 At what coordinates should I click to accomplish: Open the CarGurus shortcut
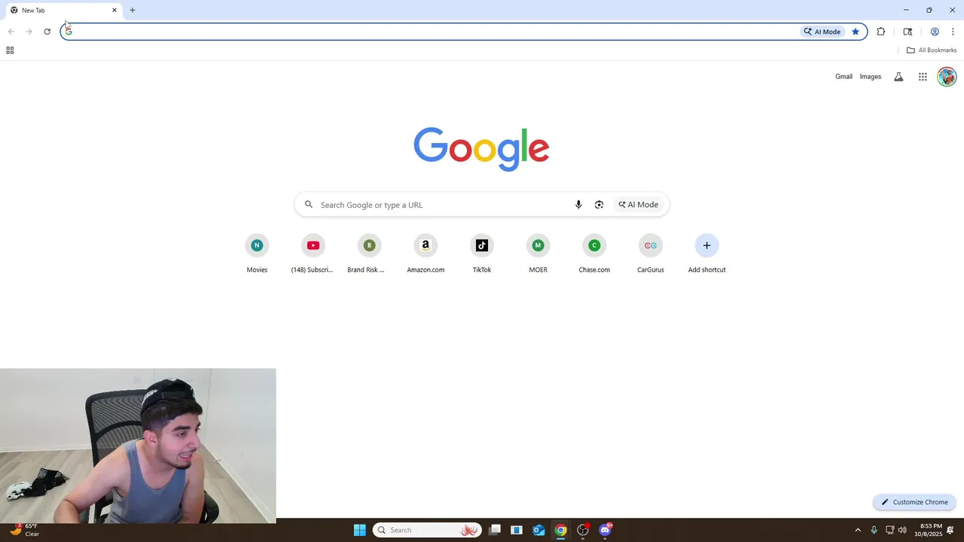point(651,254)
